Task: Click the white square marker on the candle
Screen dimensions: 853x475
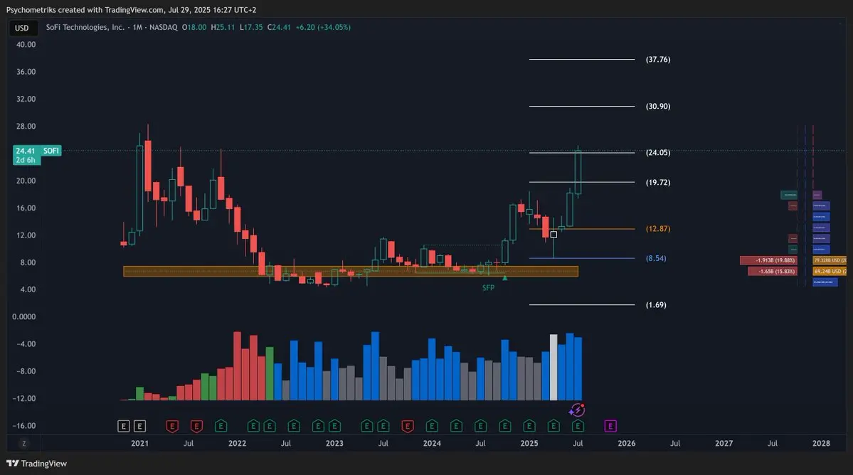Action: 553,235
